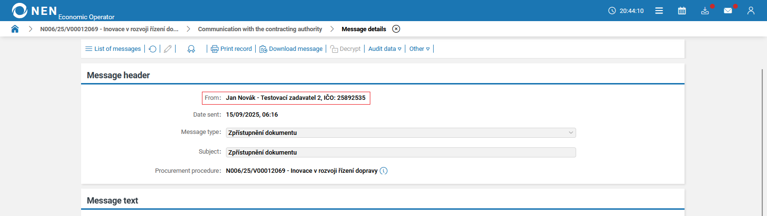This screenshot has height=216, width=767.
Task: Expand the Audit data menu
Action: [x=385, y=49]
